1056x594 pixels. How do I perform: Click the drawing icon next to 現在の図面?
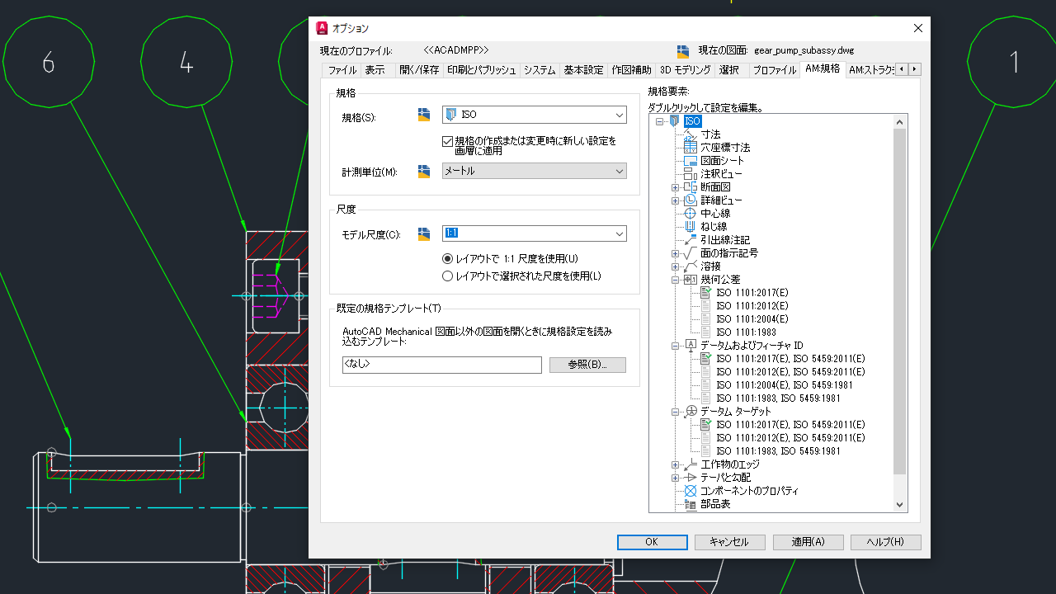[683, 50]
